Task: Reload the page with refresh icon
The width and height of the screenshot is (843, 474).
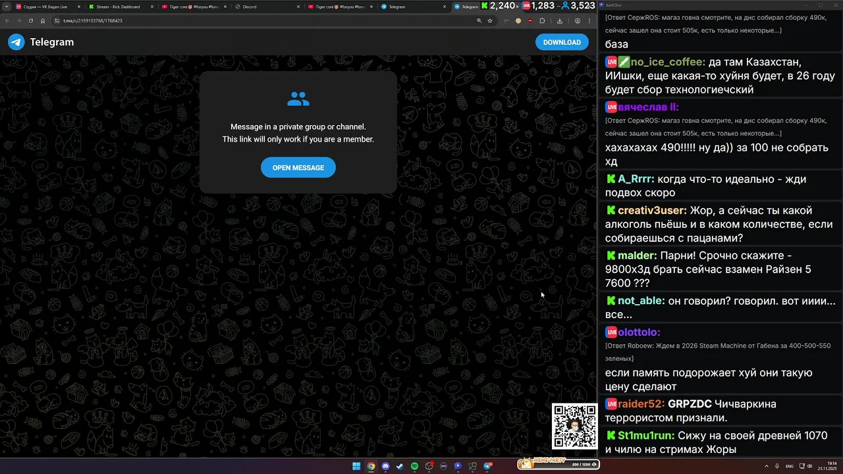Action: click(x=30, y=20)
